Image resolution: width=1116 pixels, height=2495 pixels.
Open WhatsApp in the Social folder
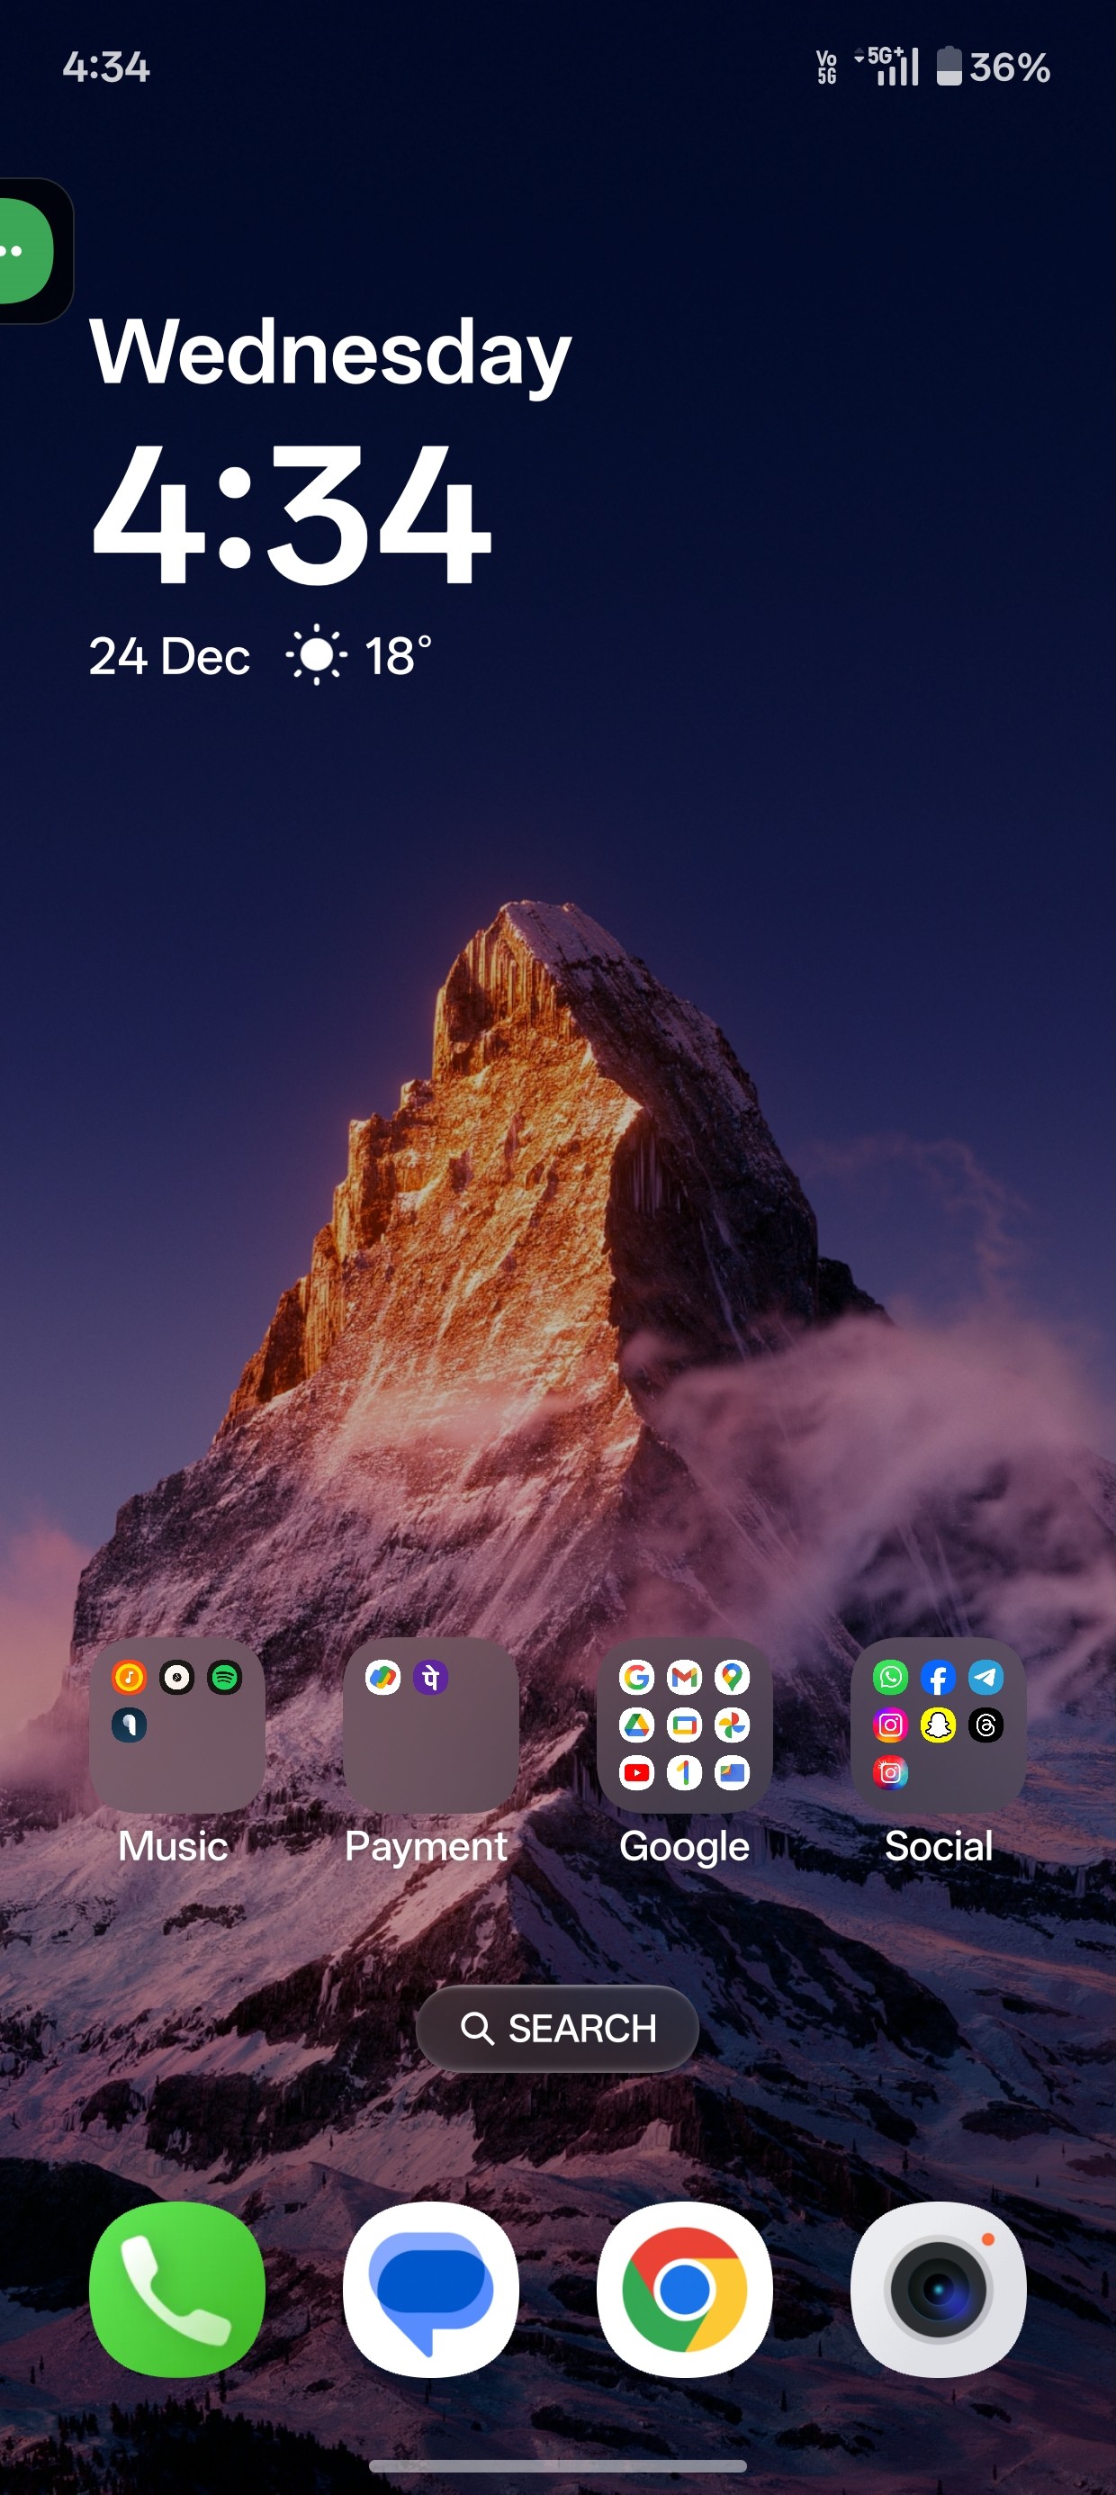[x=890, y=1677]
